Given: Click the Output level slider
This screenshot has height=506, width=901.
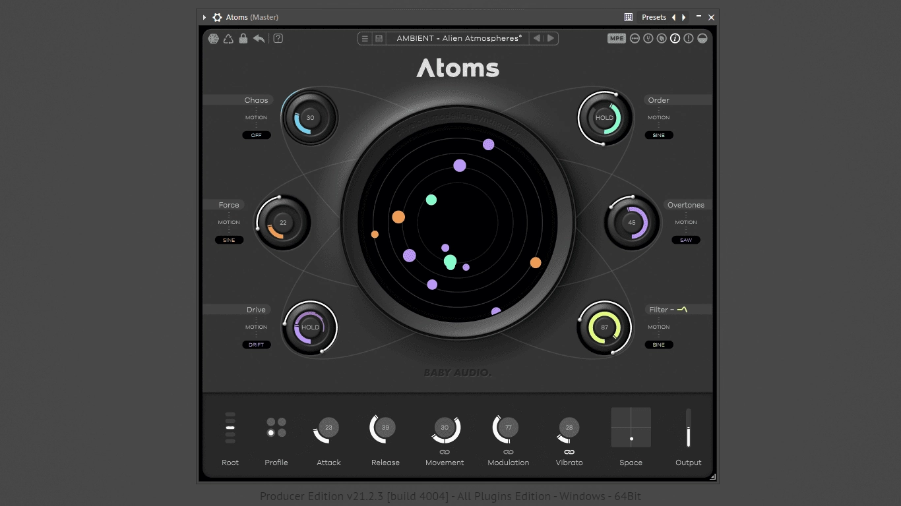Looking at the screenshot, I should [x=689, y=428].
